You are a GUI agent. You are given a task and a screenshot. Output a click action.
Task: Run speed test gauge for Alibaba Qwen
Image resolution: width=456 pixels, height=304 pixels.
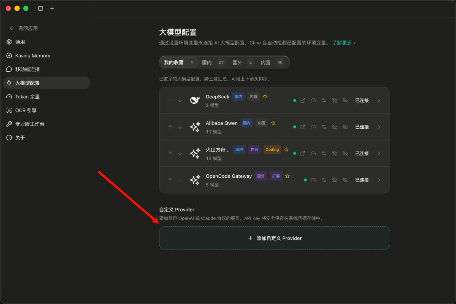[x=313, y=127]
